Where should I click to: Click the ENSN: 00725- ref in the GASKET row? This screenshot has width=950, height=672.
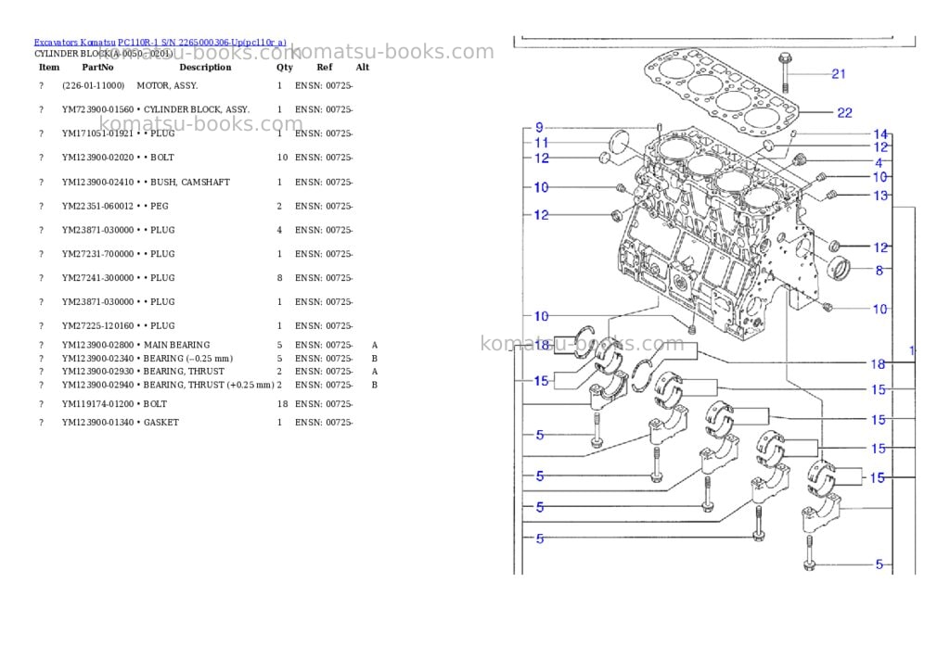324,423
